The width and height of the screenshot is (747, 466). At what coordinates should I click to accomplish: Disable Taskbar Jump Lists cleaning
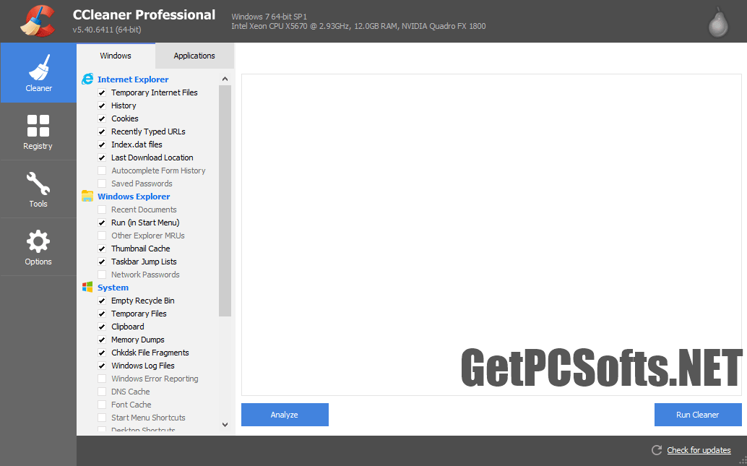pos(102,262)
